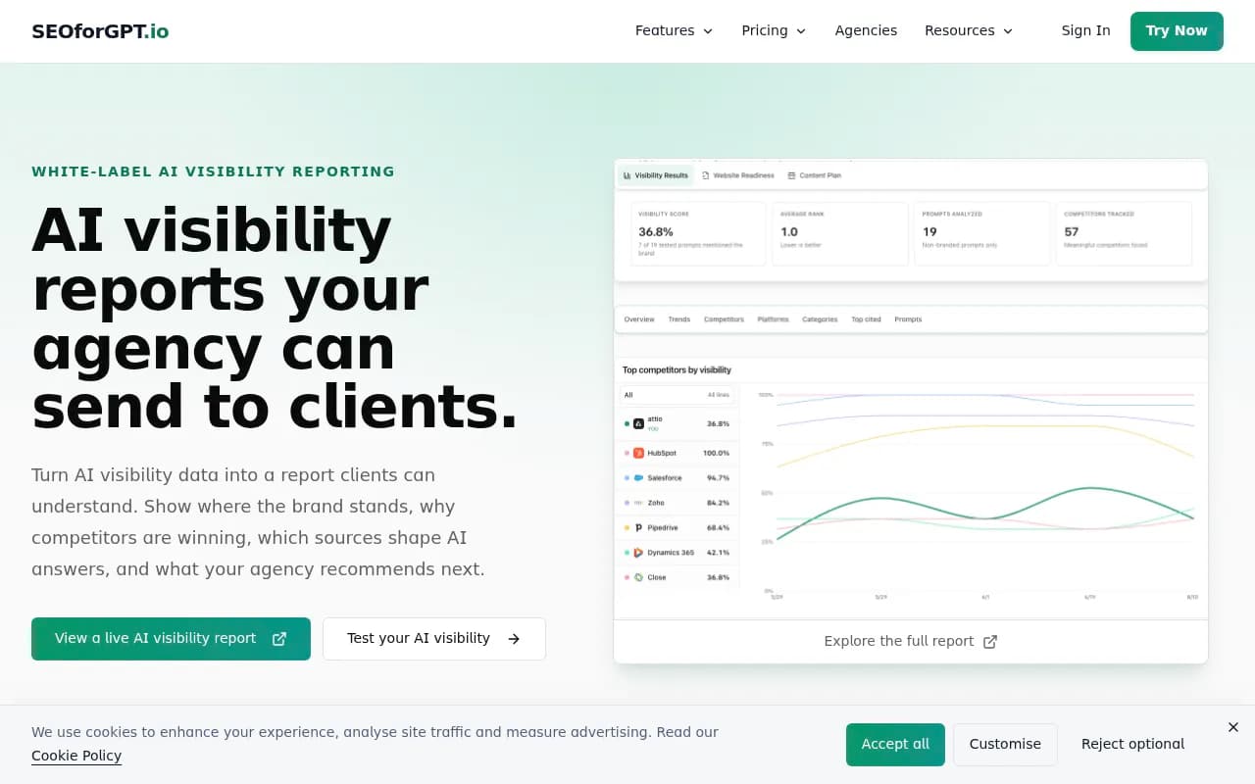This screenshot has height=784, width=1255.
Task: Select the Top cited sub-tab
Action: click(x=866, y=319)
